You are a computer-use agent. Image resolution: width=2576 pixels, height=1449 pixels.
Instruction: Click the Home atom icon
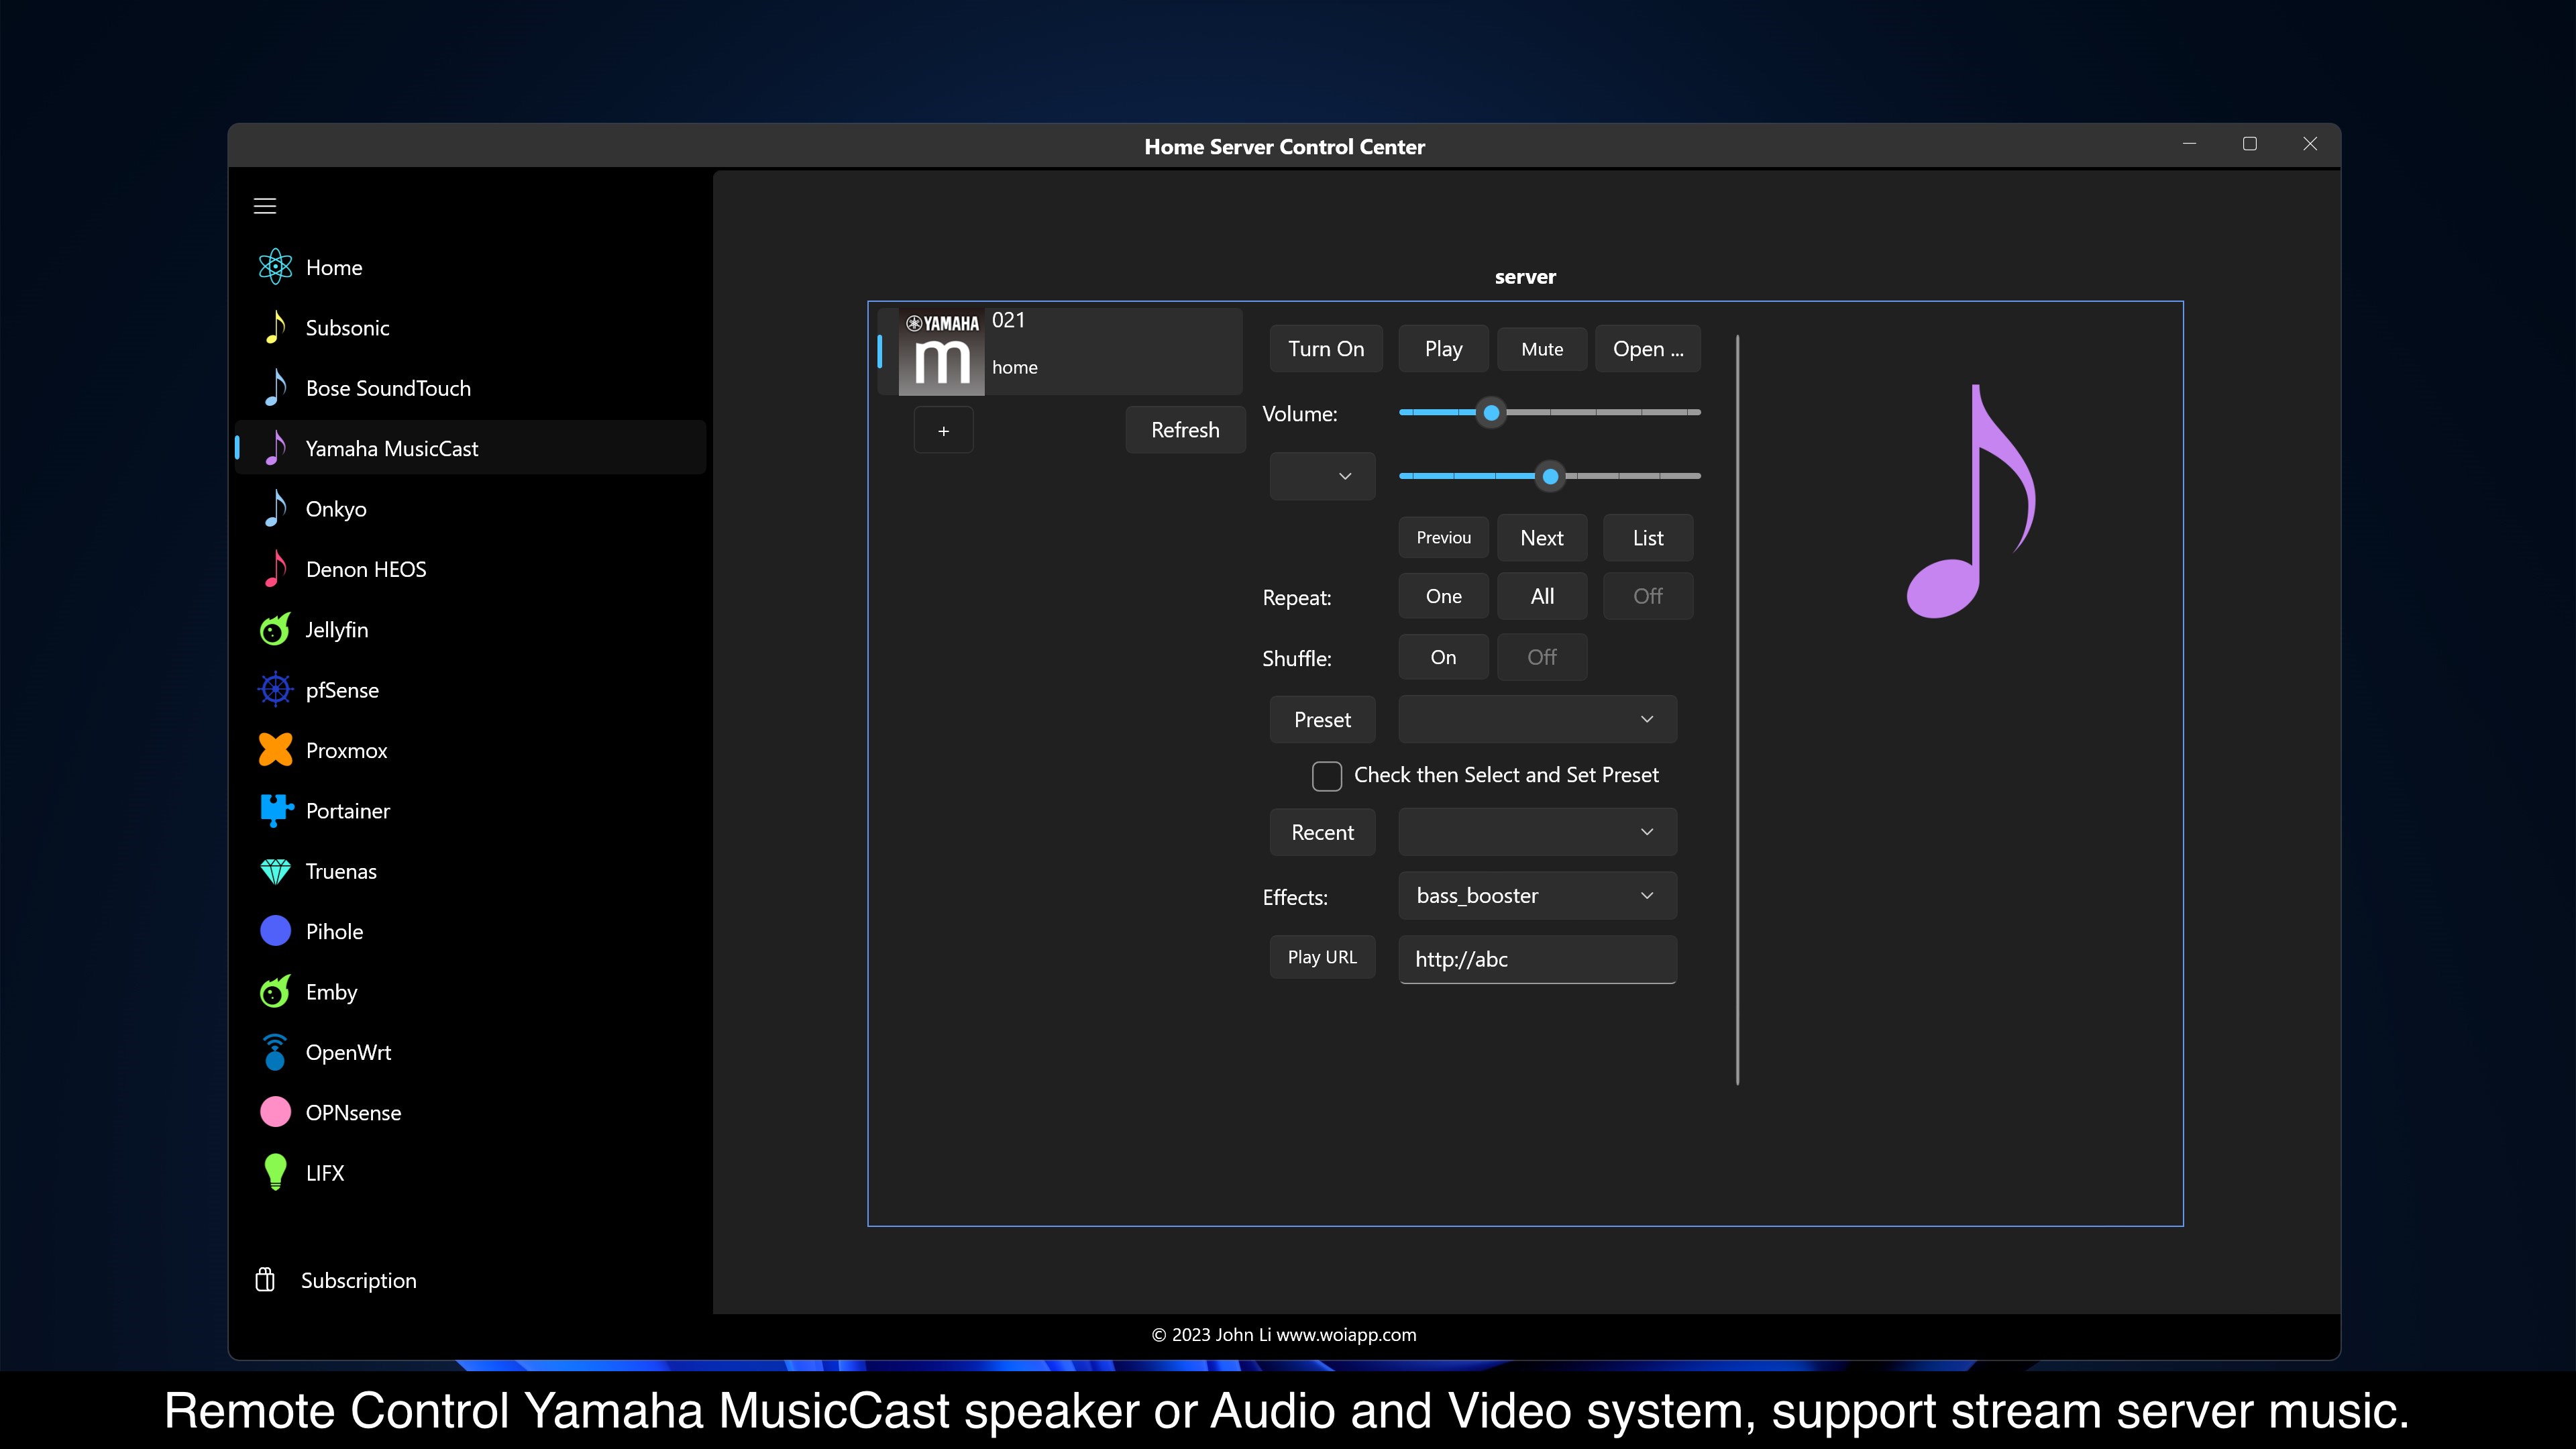click(275, 267)
